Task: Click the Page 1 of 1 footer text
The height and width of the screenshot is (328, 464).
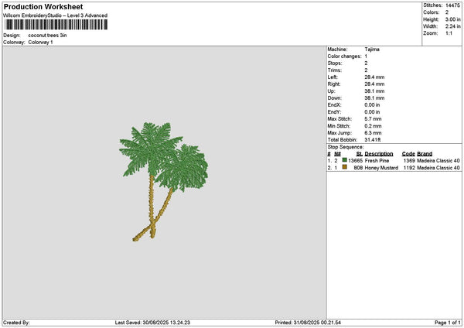Action: point(448,323)
